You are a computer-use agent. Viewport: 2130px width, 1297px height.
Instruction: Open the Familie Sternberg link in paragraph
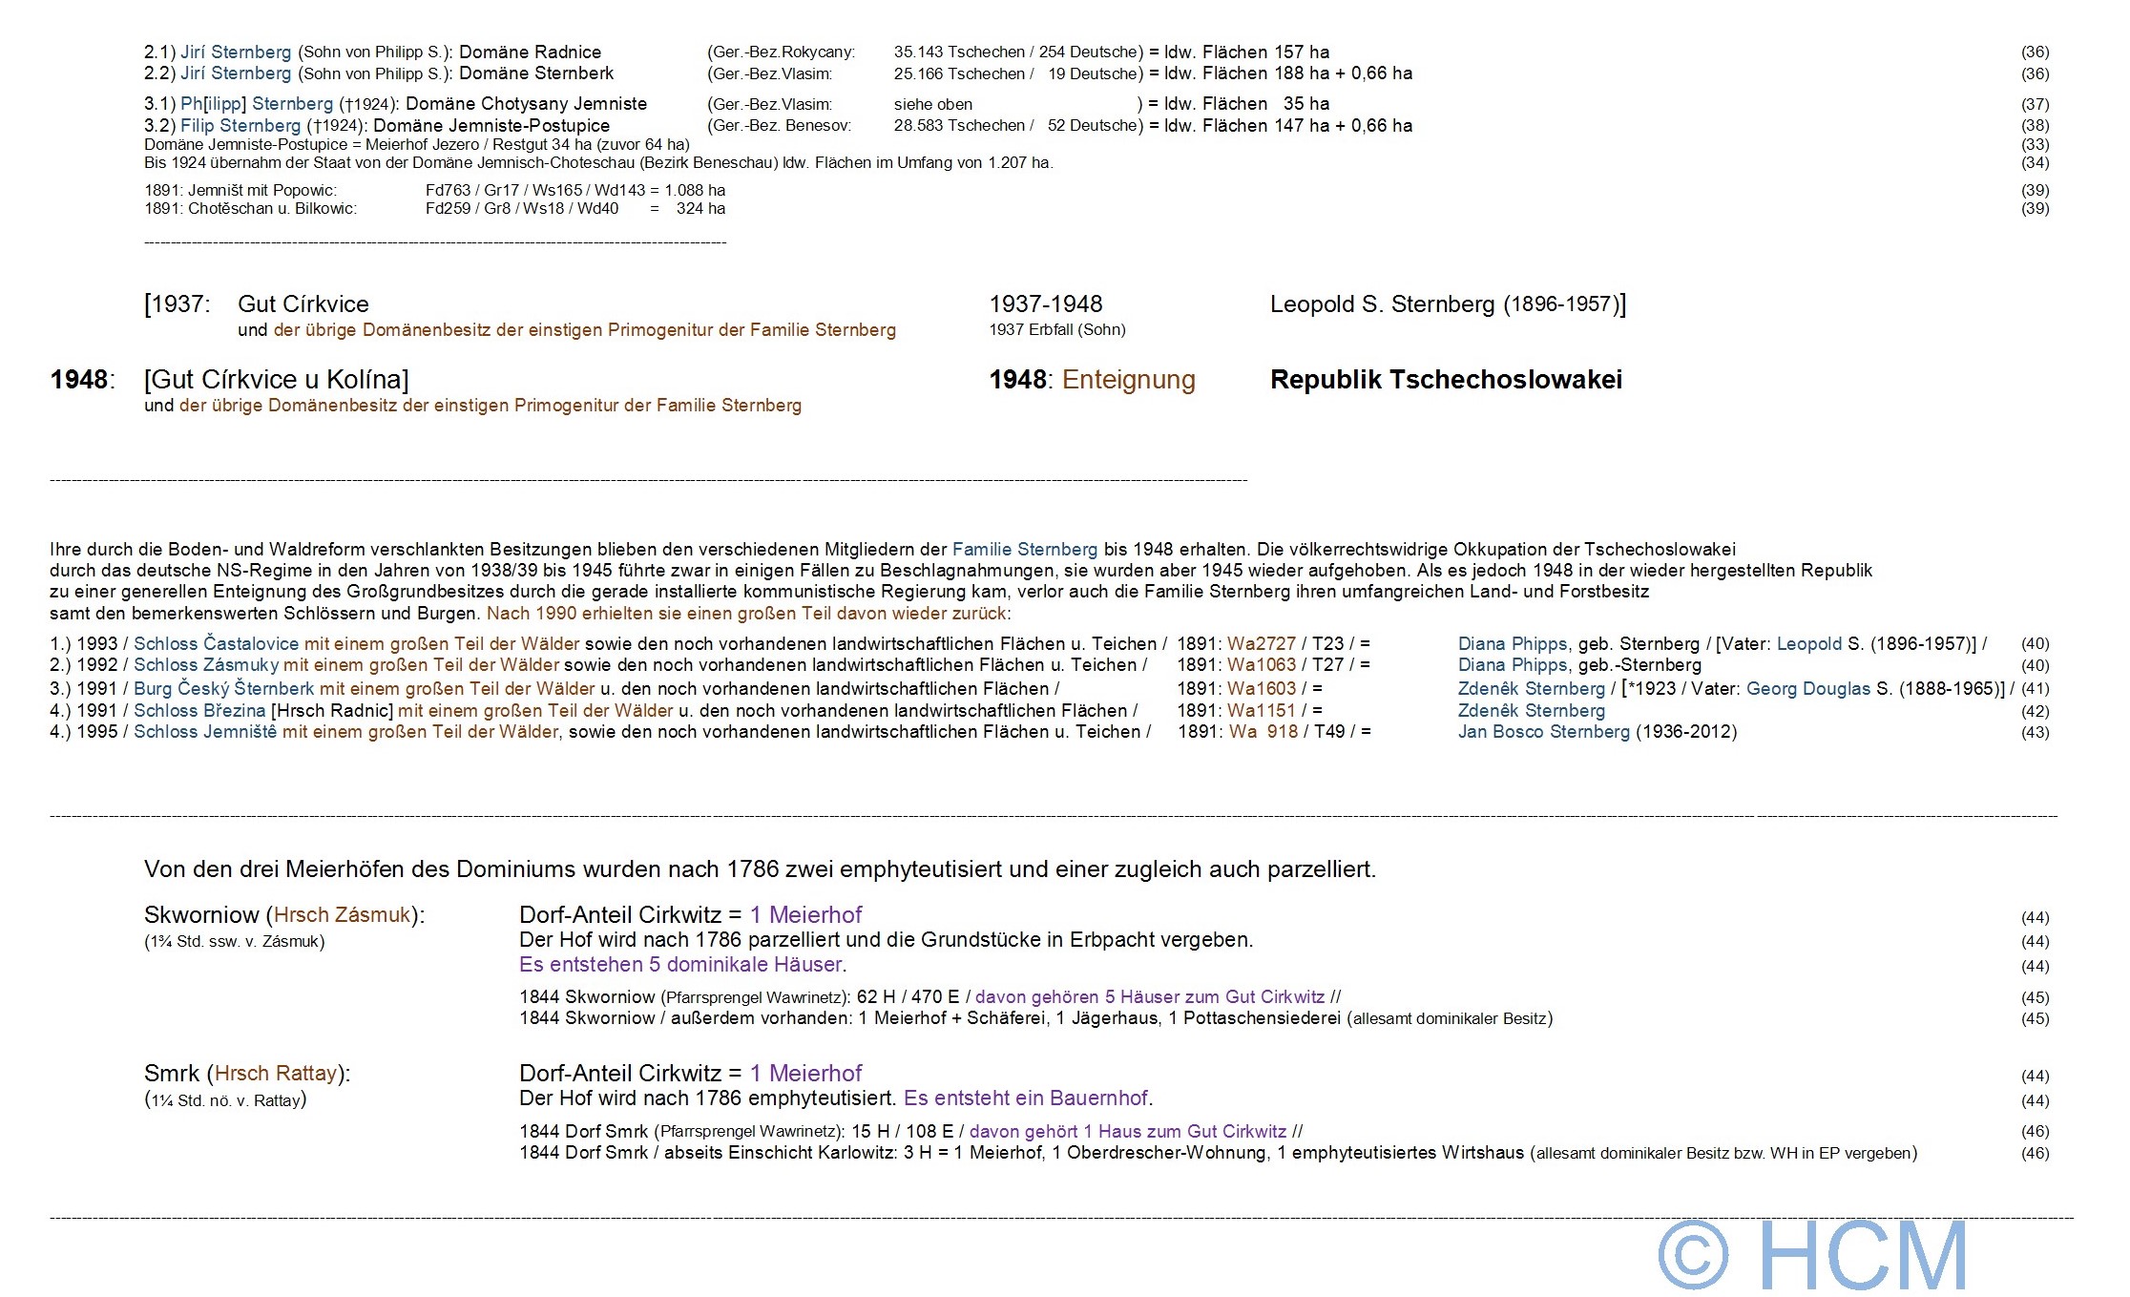coord(1024,550)
